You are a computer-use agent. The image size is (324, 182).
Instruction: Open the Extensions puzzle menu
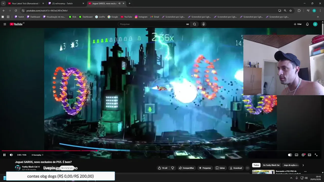point(299,11)
